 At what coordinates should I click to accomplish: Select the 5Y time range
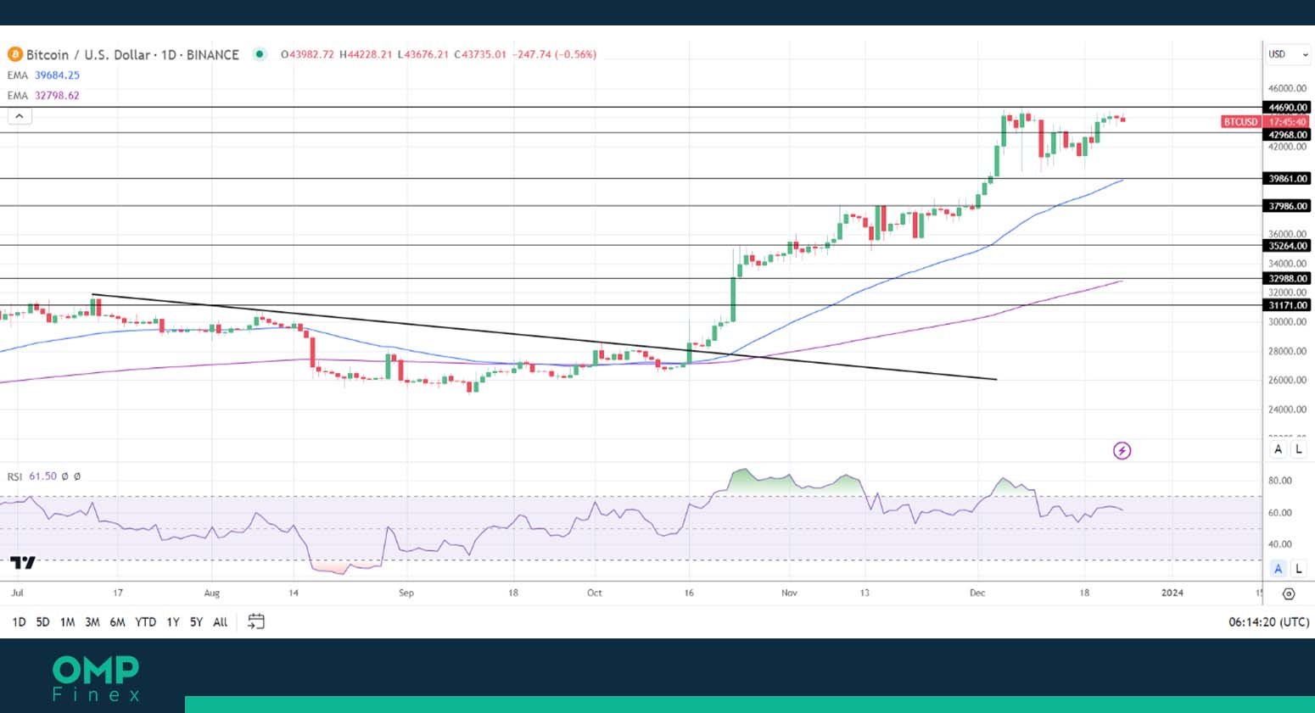pyautogui.click(x=196, y=622)
